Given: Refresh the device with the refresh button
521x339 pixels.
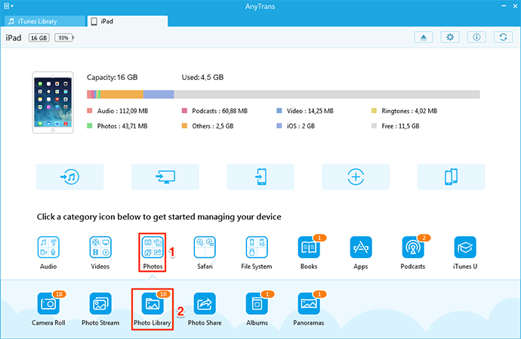Looking at the screenshot, I should pos(504,37).
